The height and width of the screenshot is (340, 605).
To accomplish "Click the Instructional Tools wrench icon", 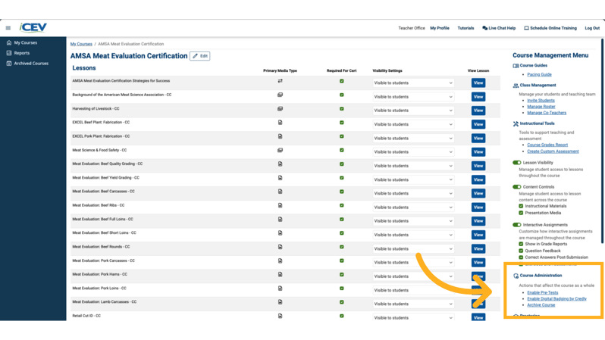I will coord(516,123).
